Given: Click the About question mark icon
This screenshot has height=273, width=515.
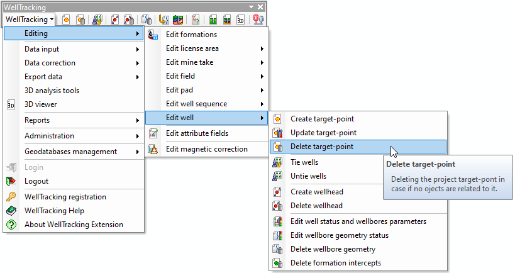Looking at the screenshot, I should pos(11,225).
